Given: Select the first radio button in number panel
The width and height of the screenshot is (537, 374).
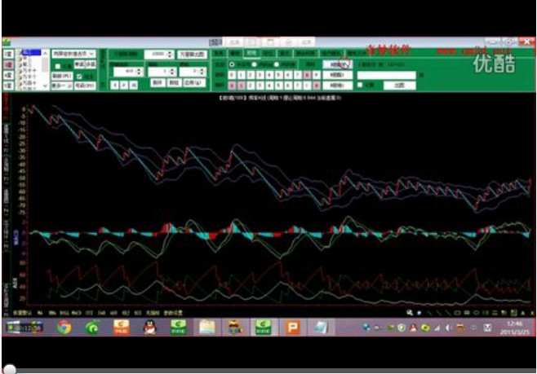Looking at the screenshot, I should [x=231, y=64].
